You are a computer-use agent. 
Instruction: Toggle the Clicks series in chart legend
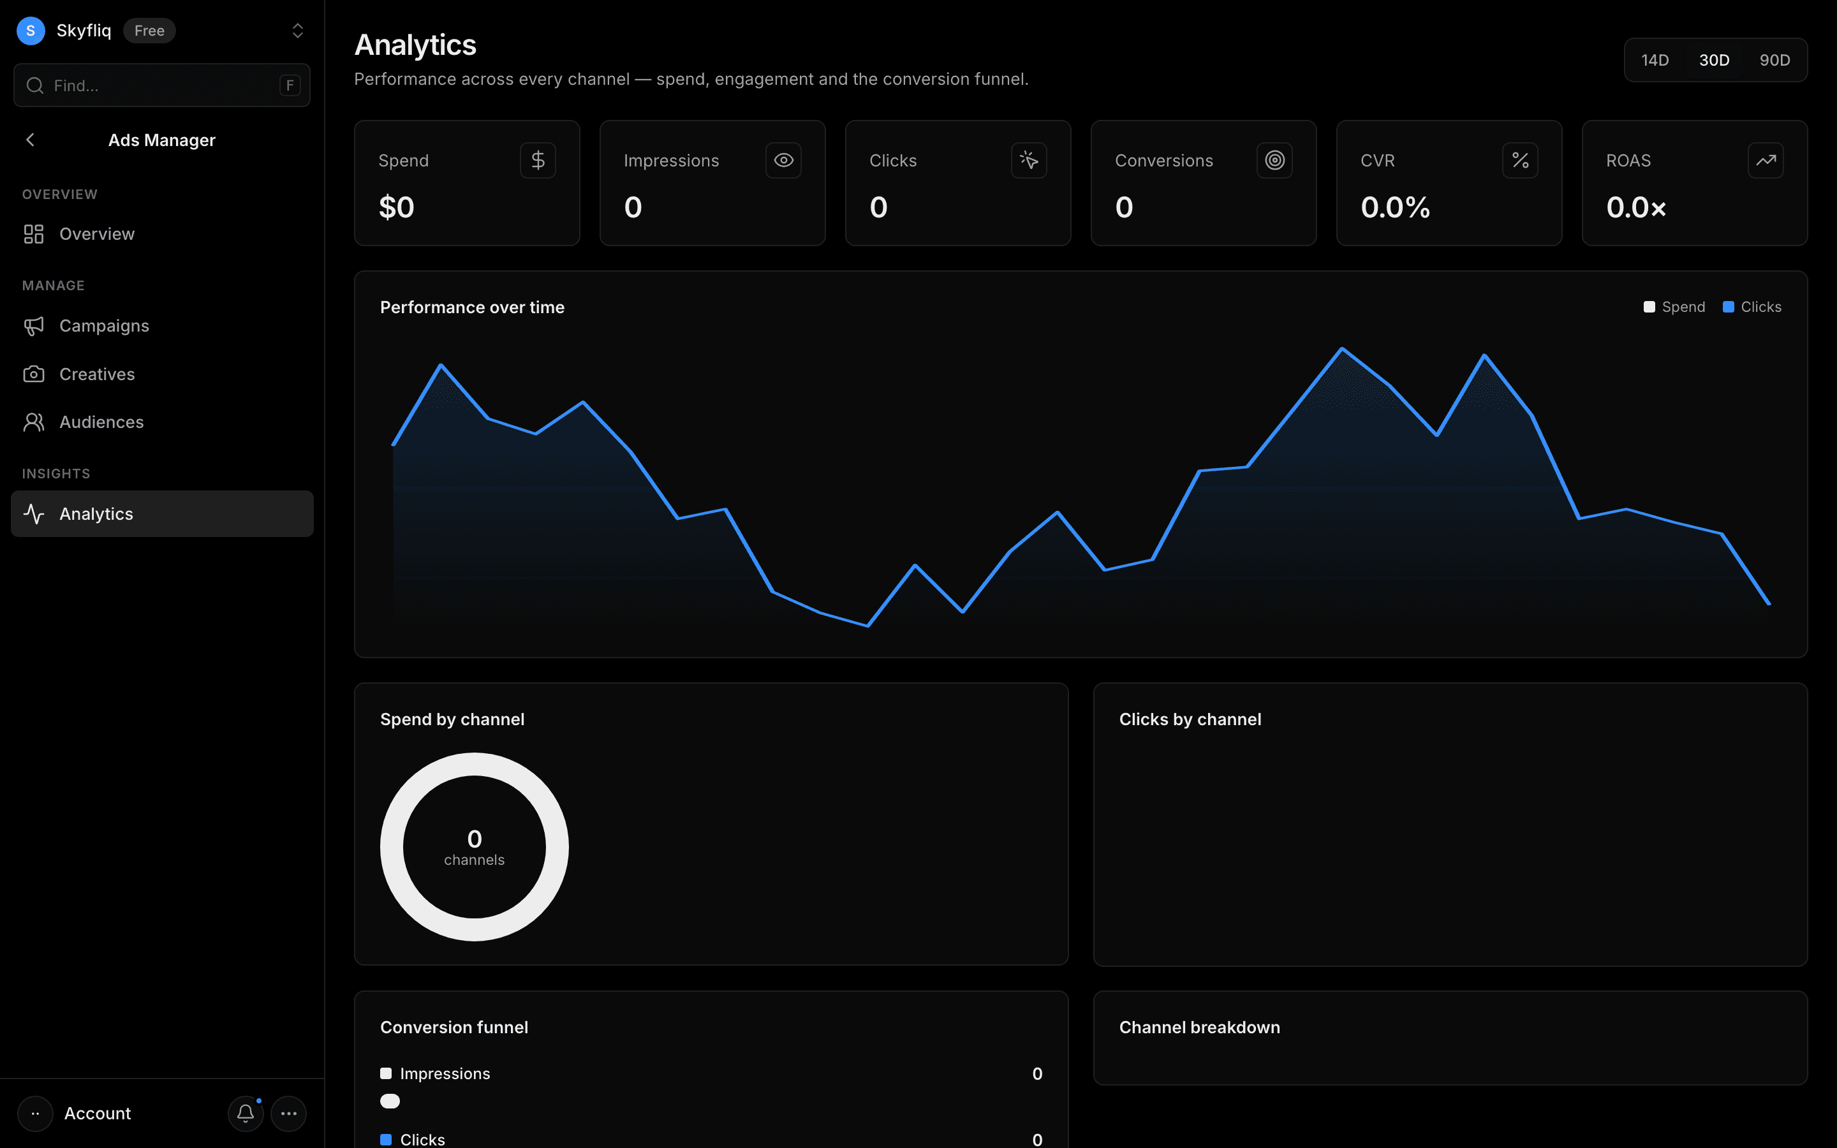[1752, 307]
